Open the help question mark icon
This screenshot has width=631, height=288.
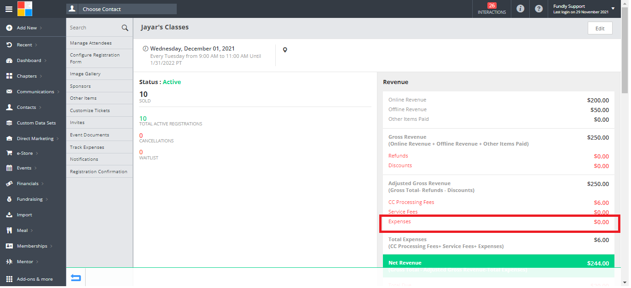pyautogui.click(x=538, y=9)
